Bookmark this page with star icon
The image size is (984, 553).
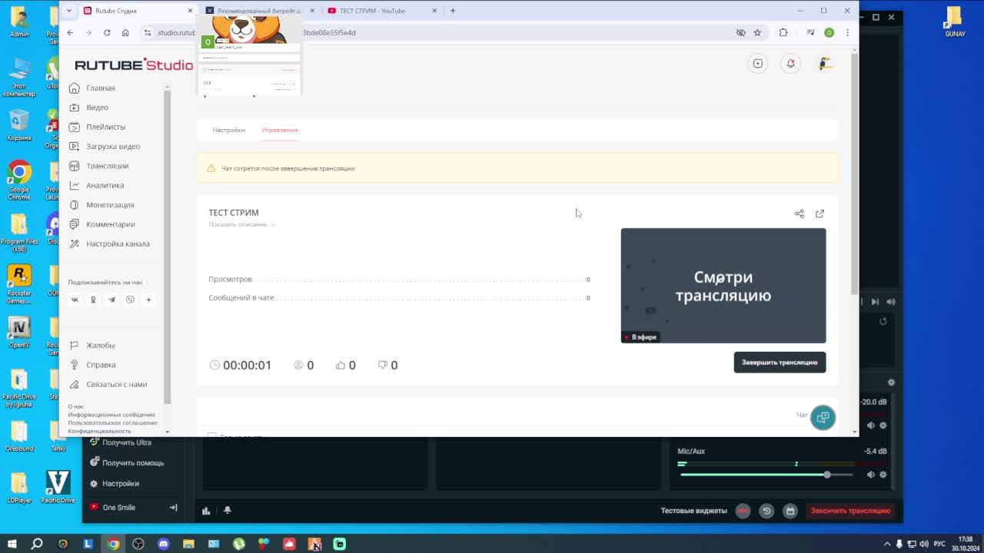[x=757, y=32]
